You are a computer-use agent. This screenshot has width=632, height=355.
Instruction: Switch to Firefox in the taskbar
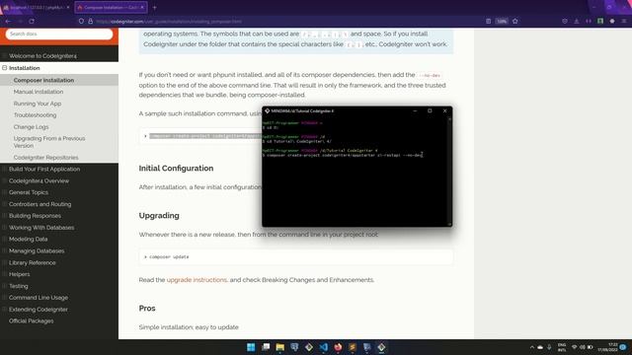338,347
